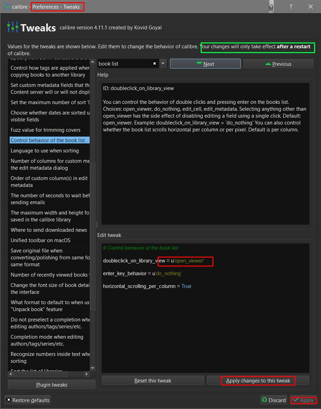Viewport: 321px width, 409px height.
Task: Open the search history dropdown arrow
Action: 163,64
